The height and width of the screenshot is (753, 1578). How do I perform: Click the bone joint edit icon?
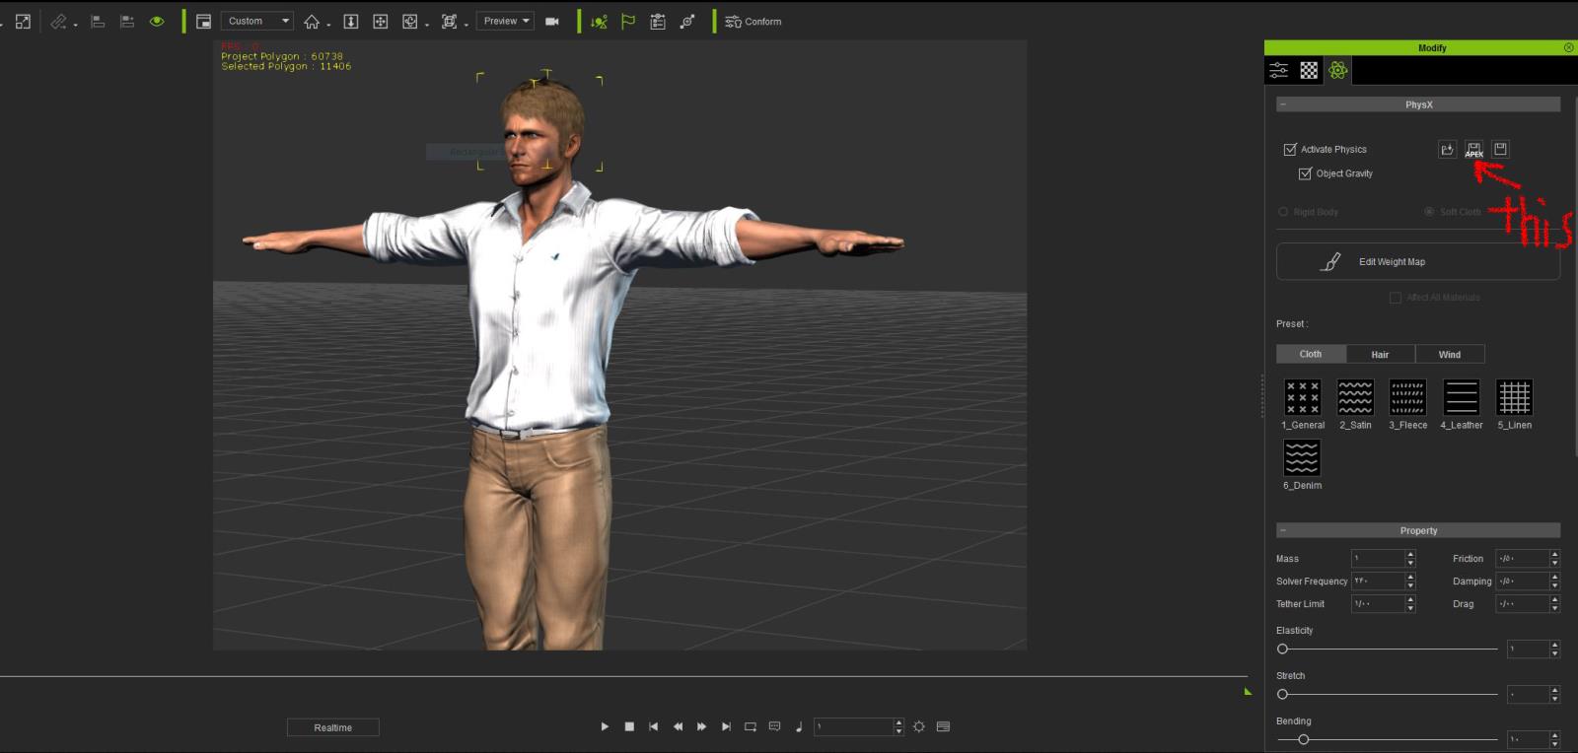tap(687, 21)
